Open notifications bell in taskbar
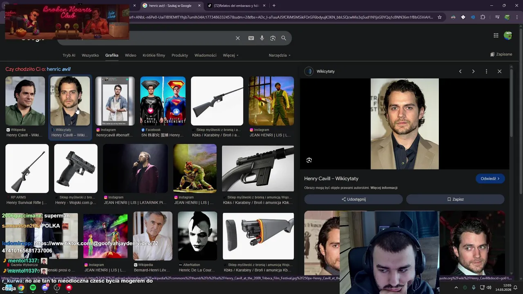Screen dimensions: 523x294 click(516, 287)
